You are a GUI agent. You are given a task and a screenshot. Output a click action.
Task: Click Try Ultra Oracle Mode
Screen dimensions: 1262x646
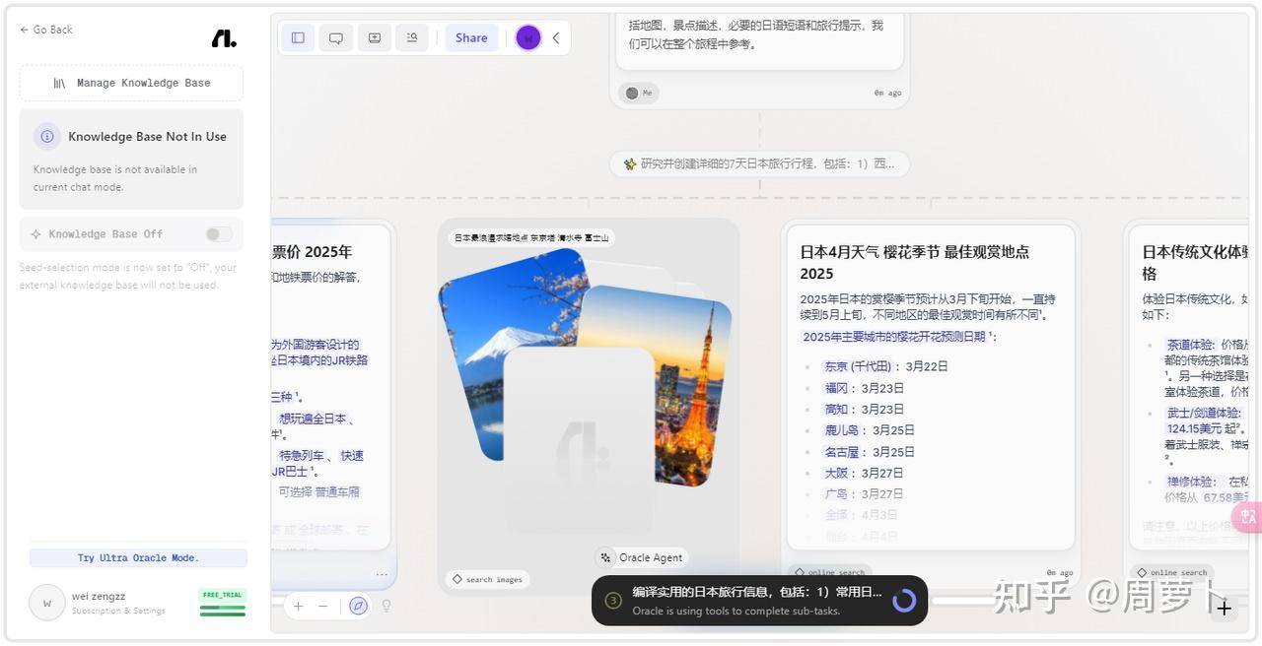[138, 557]
